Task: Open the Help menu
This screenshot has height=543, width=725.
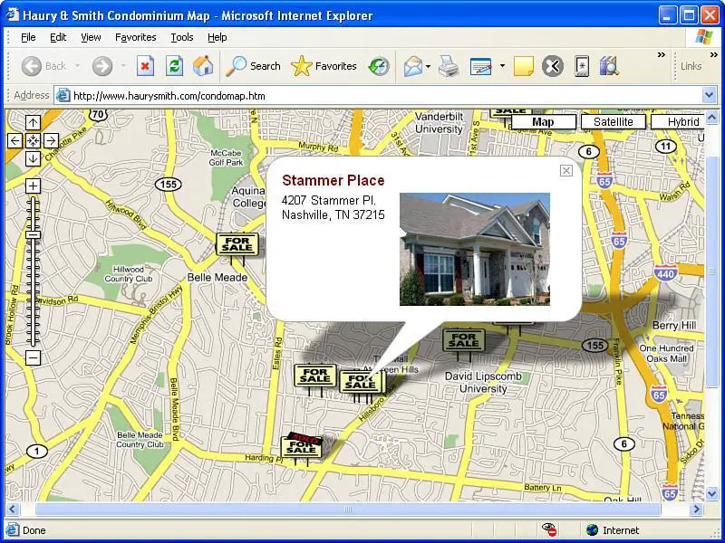Action: [217, 37]
